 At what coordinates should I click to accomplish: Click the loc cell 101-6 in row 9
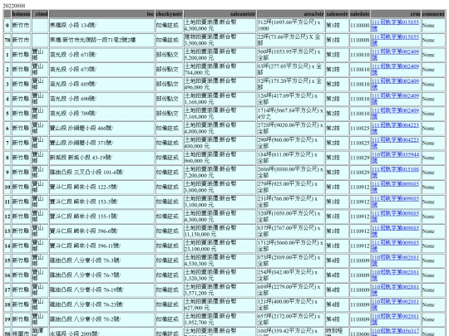(x=101, y=173)
